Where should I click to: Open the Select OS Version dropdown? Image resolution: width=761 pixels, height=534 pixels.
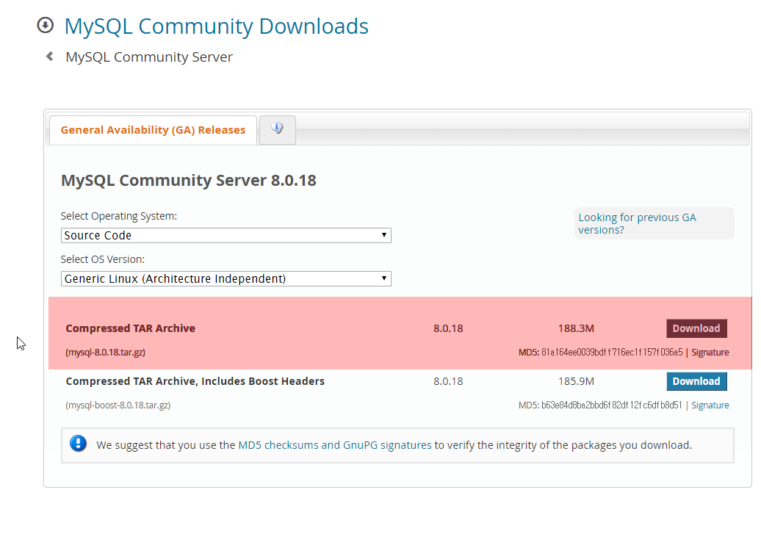coord(226,278)
